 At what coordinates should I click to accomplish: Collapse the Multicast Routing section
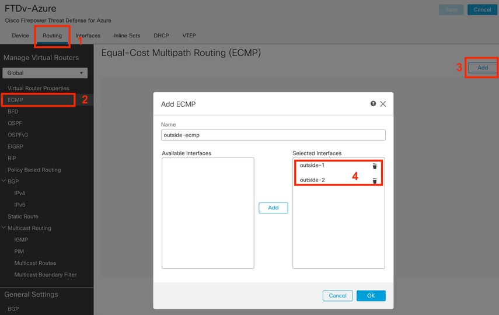tap(4, 228)
